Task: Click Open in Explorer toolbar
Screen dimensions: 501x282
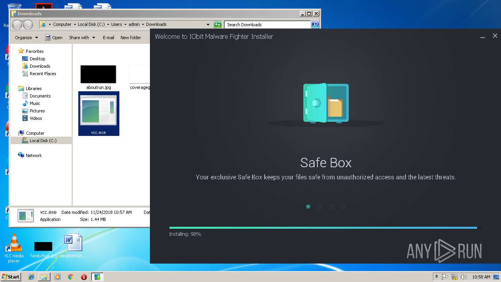Action: coord(54,38)
